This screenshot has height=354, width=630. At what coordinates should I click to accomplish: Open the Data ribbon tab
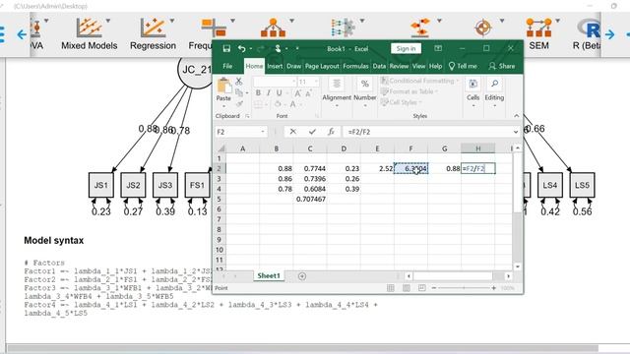coord(379,66)
